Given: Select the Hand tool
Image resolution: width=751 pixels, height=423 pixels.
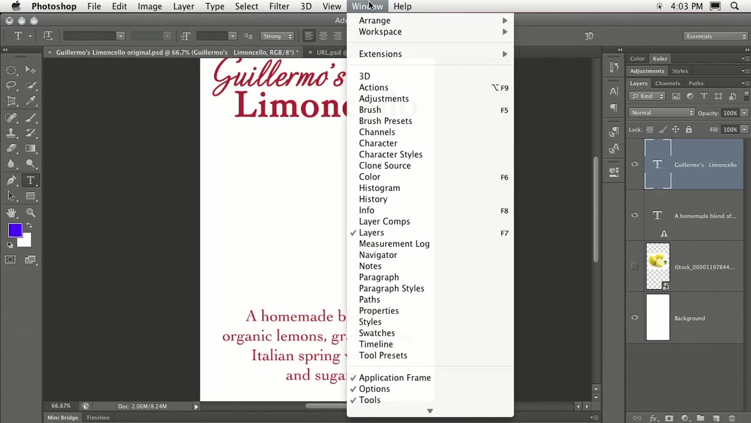Looking at the screenshot, I should 11,213.
